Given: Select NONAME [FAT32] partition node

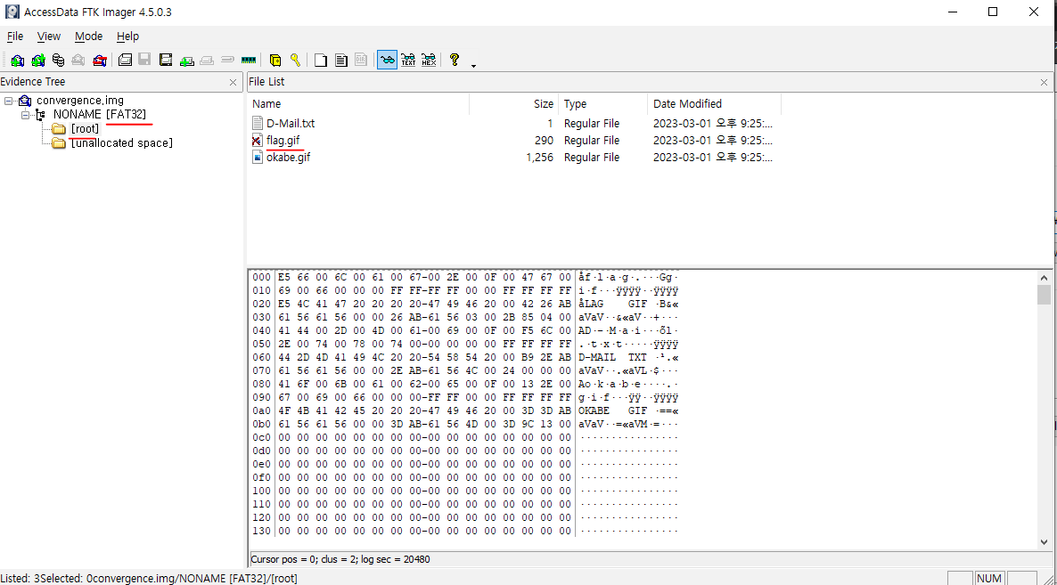Looking at the screenshot, I should click(99, 115).
